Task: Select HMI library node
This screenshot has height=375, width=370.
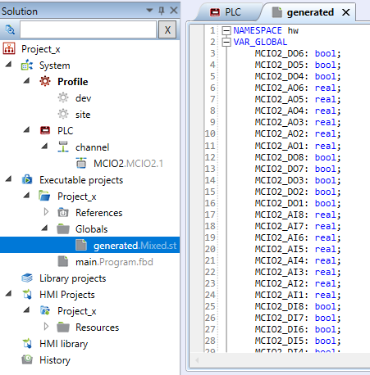Action: click(63, 344)
